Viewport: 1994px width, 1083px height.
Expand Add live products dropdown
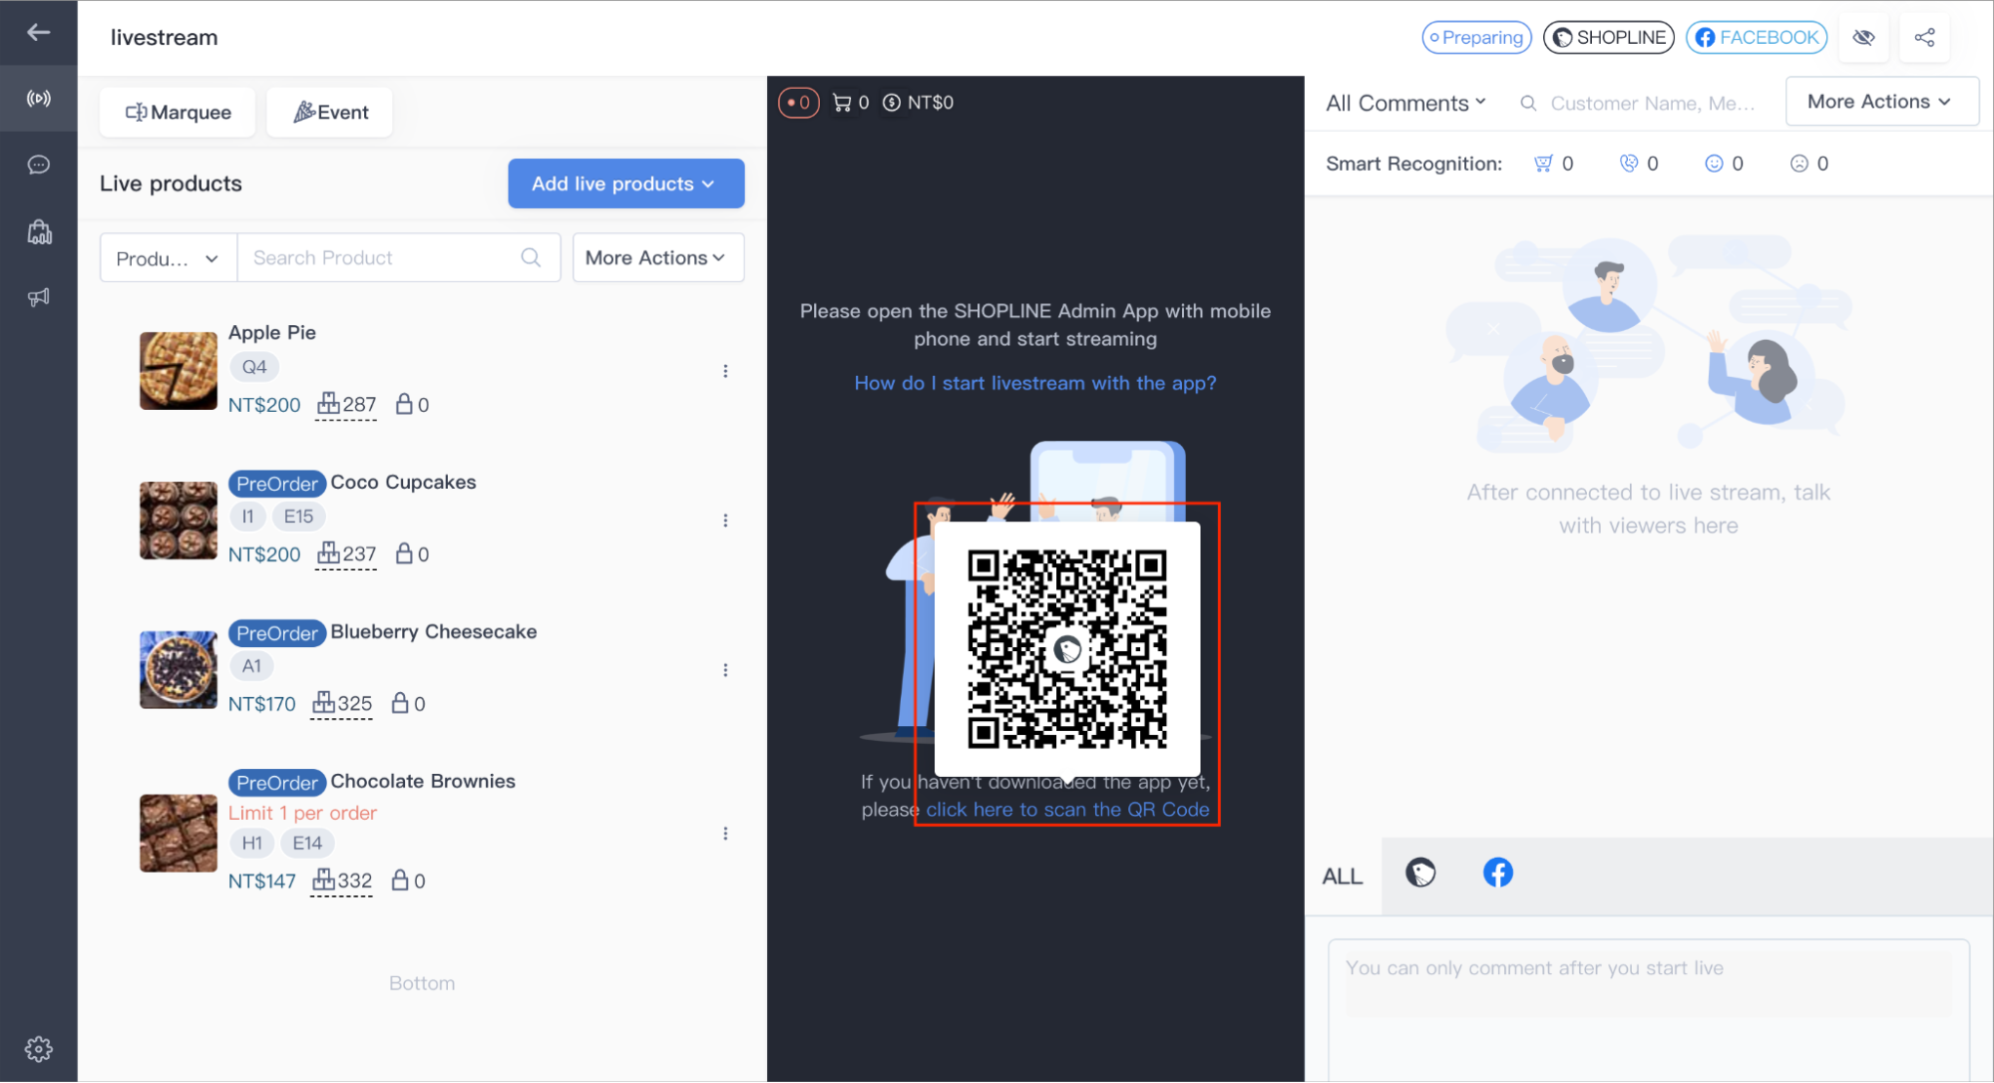(x=625, y=183)
